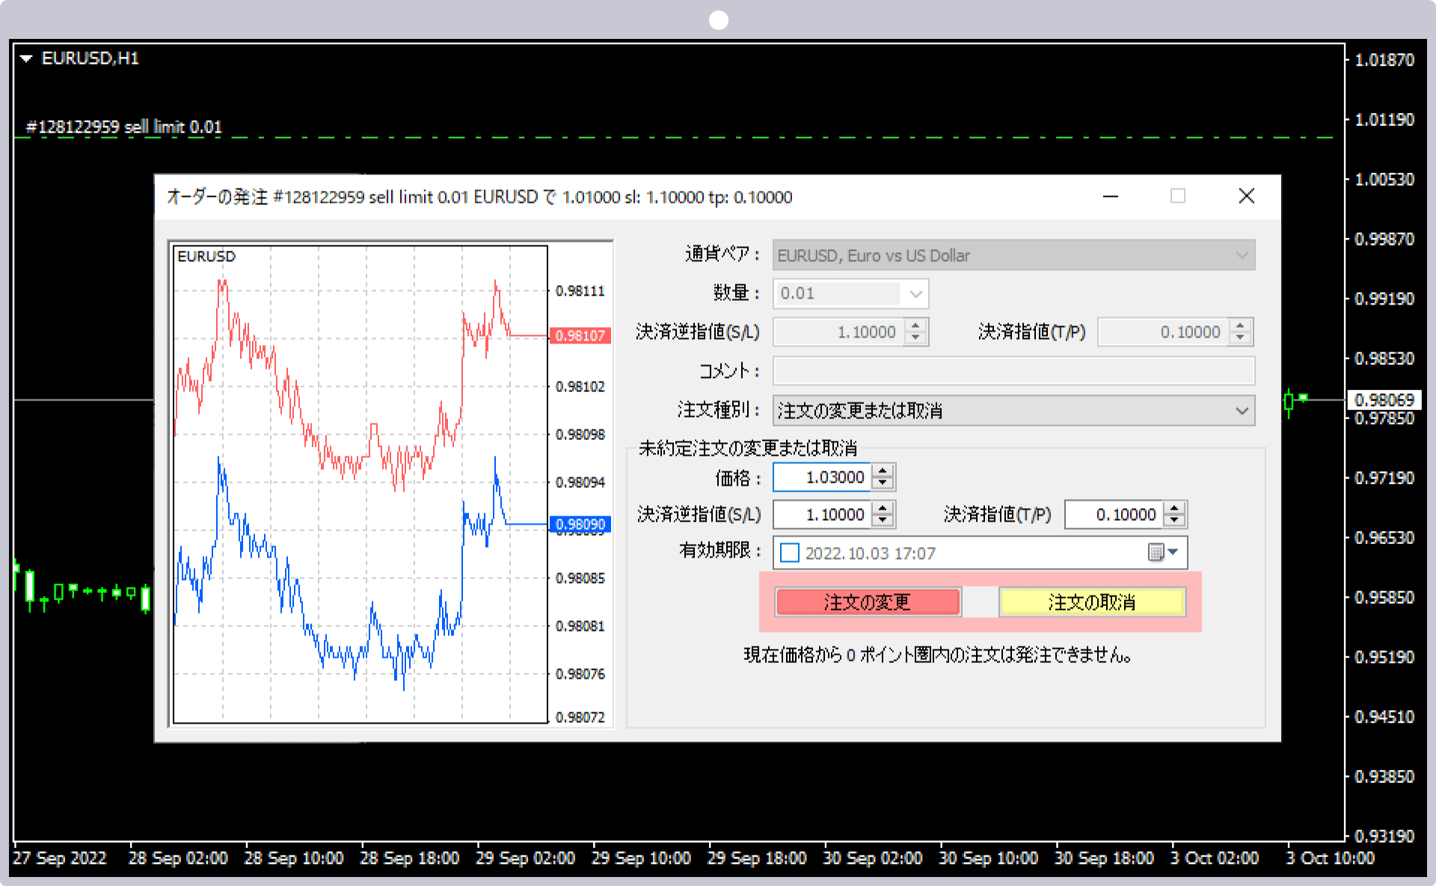Click the EURUSD,H1 chart menu triangle
This screenshot has height=886, width=1436.
pos(26,58)
